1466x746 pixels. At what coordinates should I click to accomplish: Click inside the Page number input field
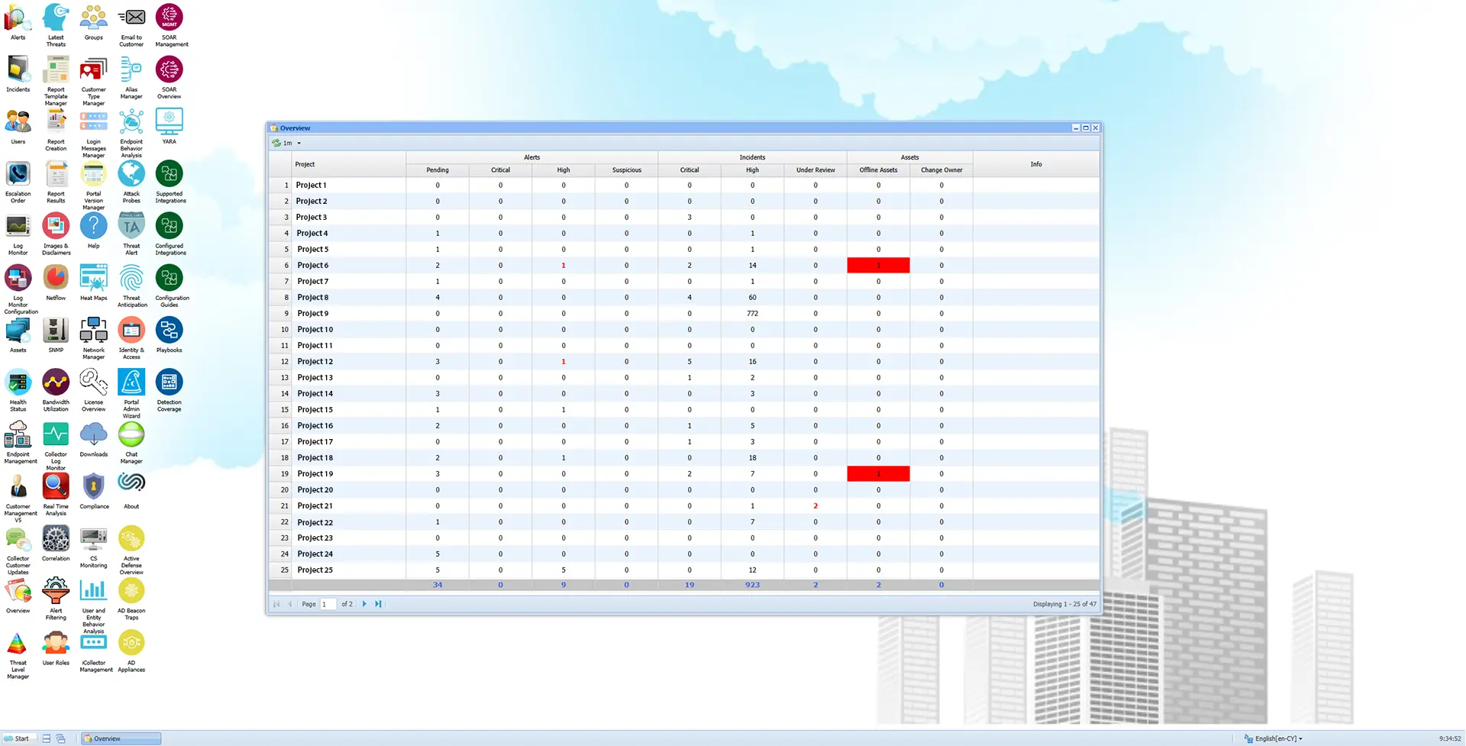click(x=328, y=604)
